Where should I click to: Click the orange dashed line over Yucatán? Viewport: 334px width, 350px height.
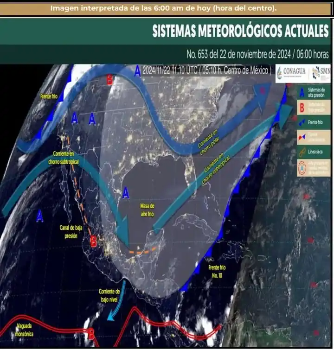click(x=143, y=251)
